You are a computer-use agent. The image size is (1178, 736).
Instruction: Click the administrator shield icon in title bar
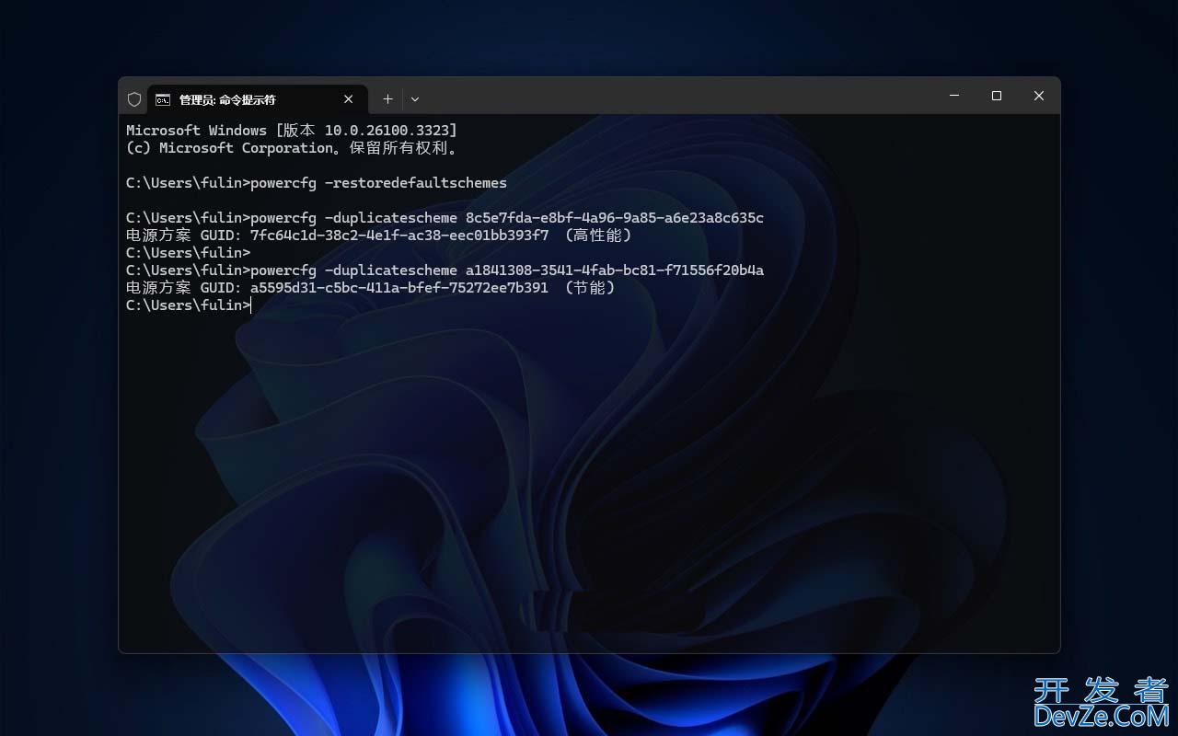(134, 99)
